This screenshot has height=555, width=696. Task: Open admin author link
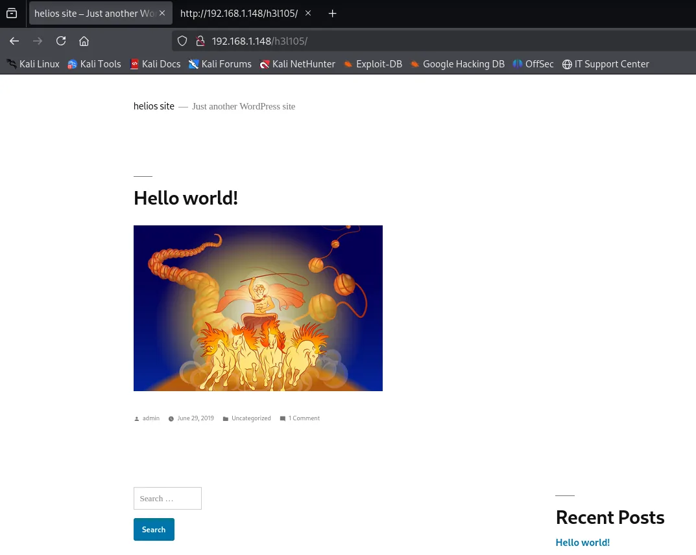click(151, 418)
